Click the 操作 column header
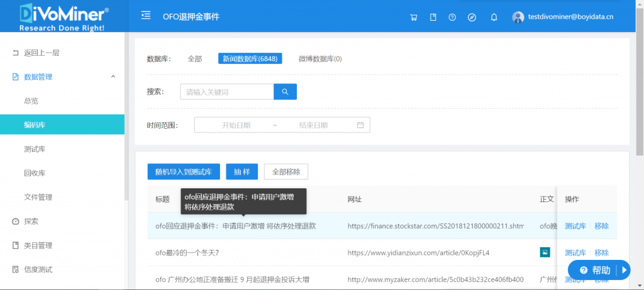The height and width of the screenshot is (290, 644). (x=572, y=200)
